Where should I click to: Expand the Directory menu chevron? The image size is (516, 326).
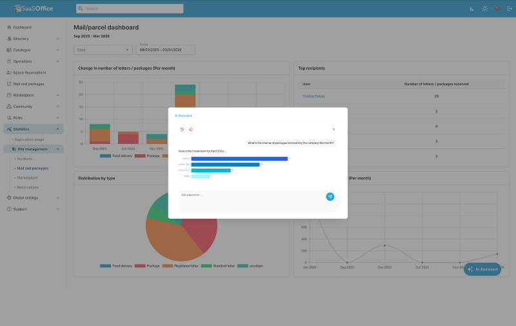[x=57, y=39]
